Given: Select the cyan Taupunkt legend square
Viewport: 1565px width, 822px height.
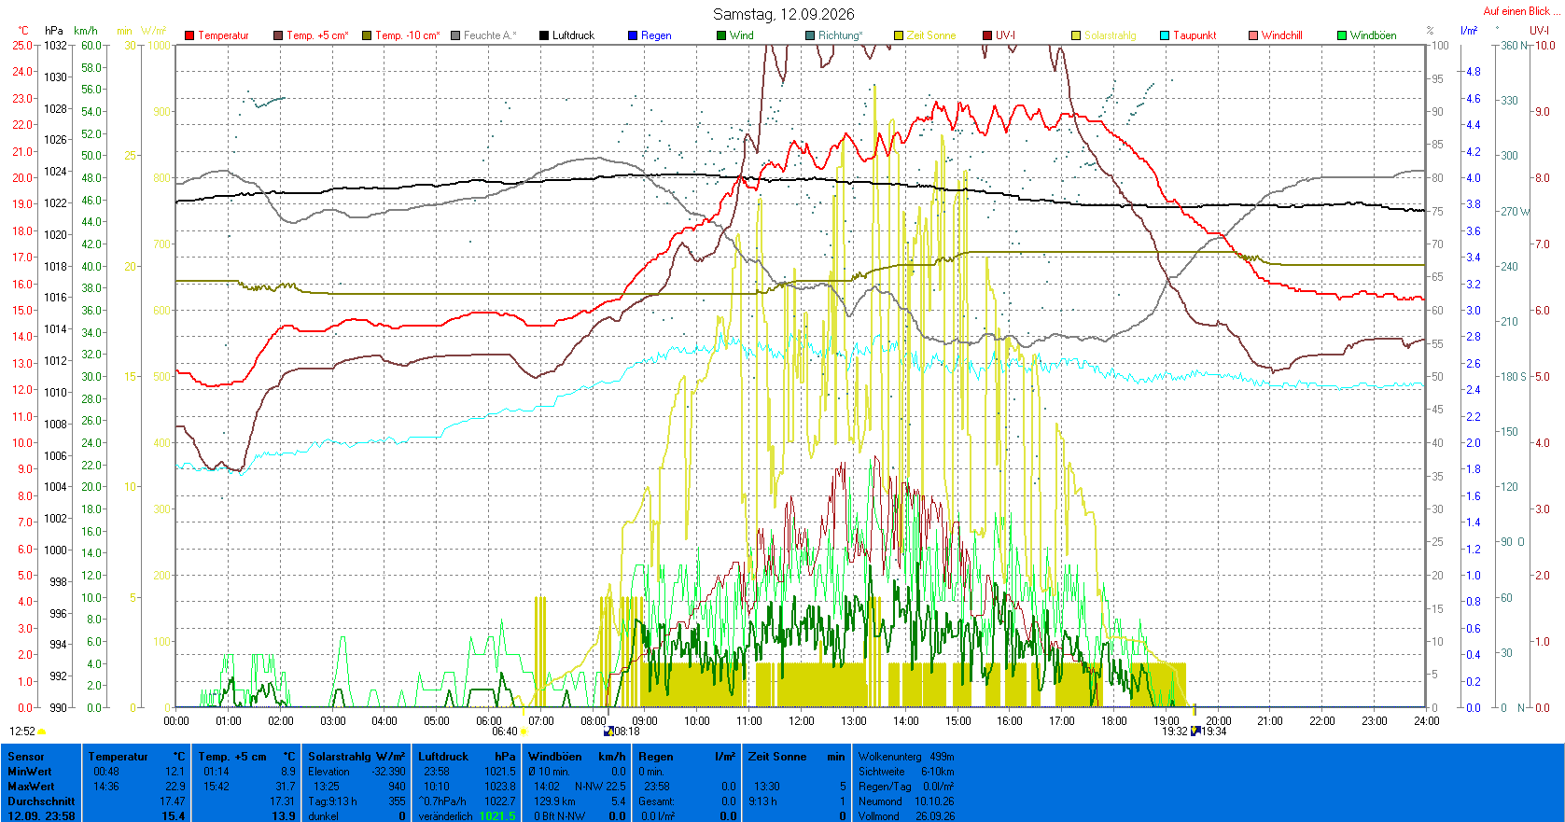Looking at the screenshot, I should [x=1165, y=35].
